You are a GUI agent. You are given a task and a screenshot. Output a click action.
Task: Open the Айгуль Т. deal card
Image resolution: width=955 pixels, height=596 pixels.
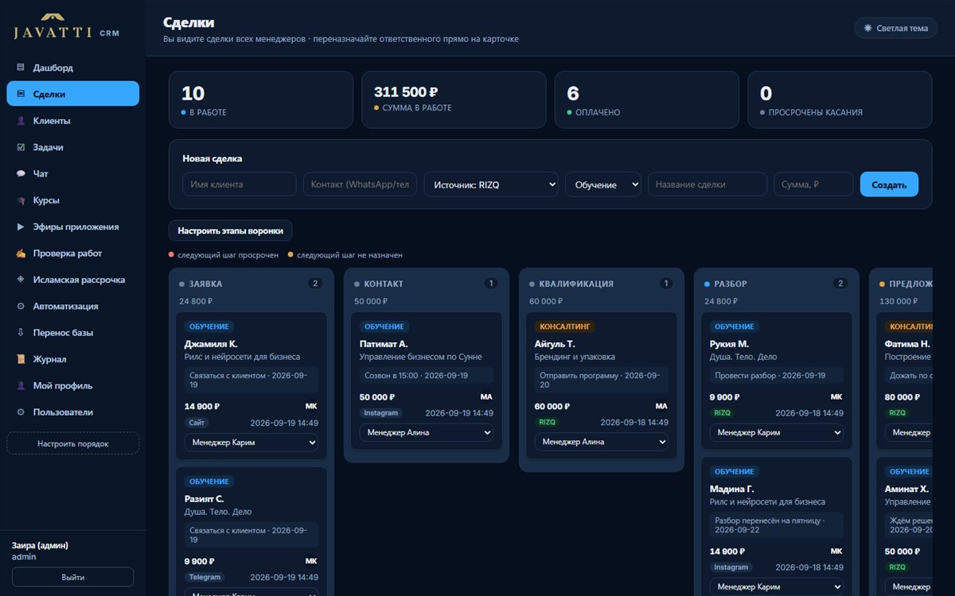[x=602, y=385]
